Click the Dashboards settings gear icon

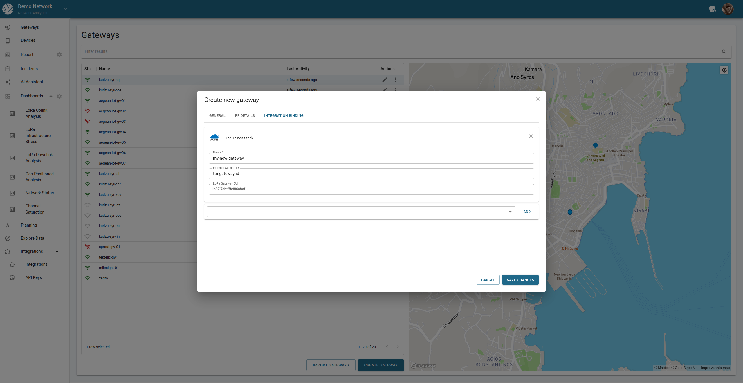click(x=59, y=96)
